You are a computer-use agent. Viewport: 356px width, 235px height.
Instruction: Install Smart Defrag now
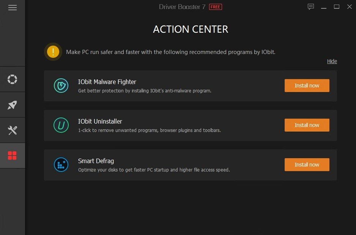click(x=307, y=165)
